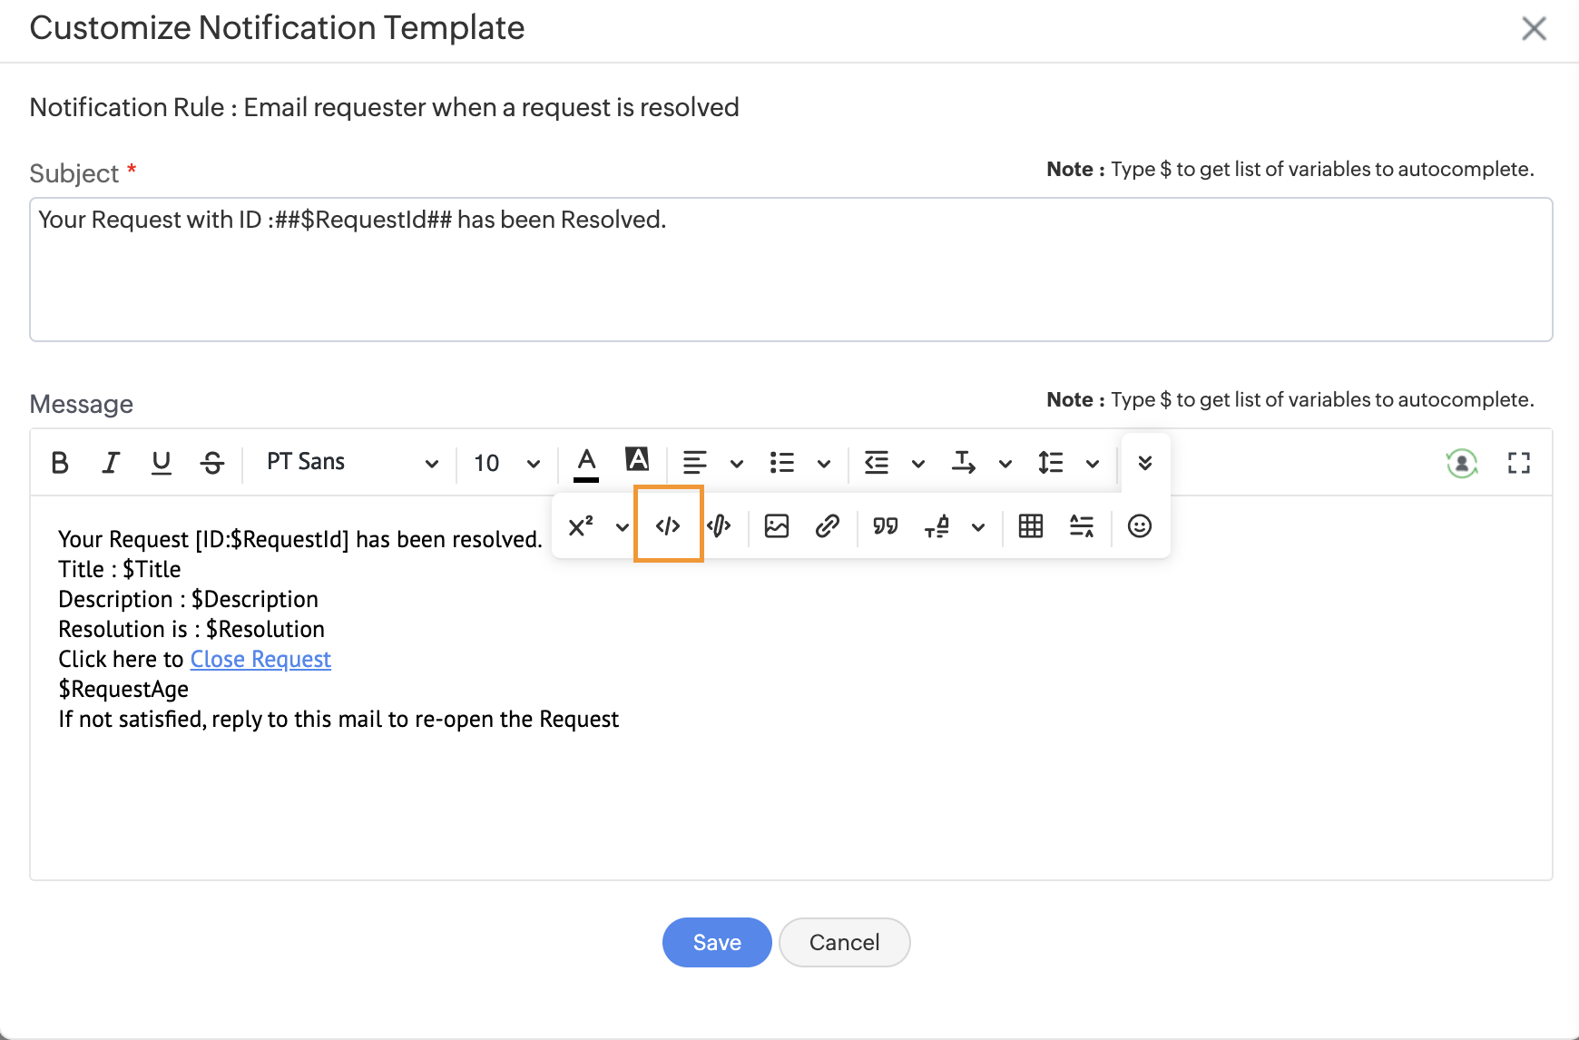Image resolution: width=1579 pixels, height=1040 pixels.
Task: Open the font size 10 dropdown
Action: pos(506,463)
